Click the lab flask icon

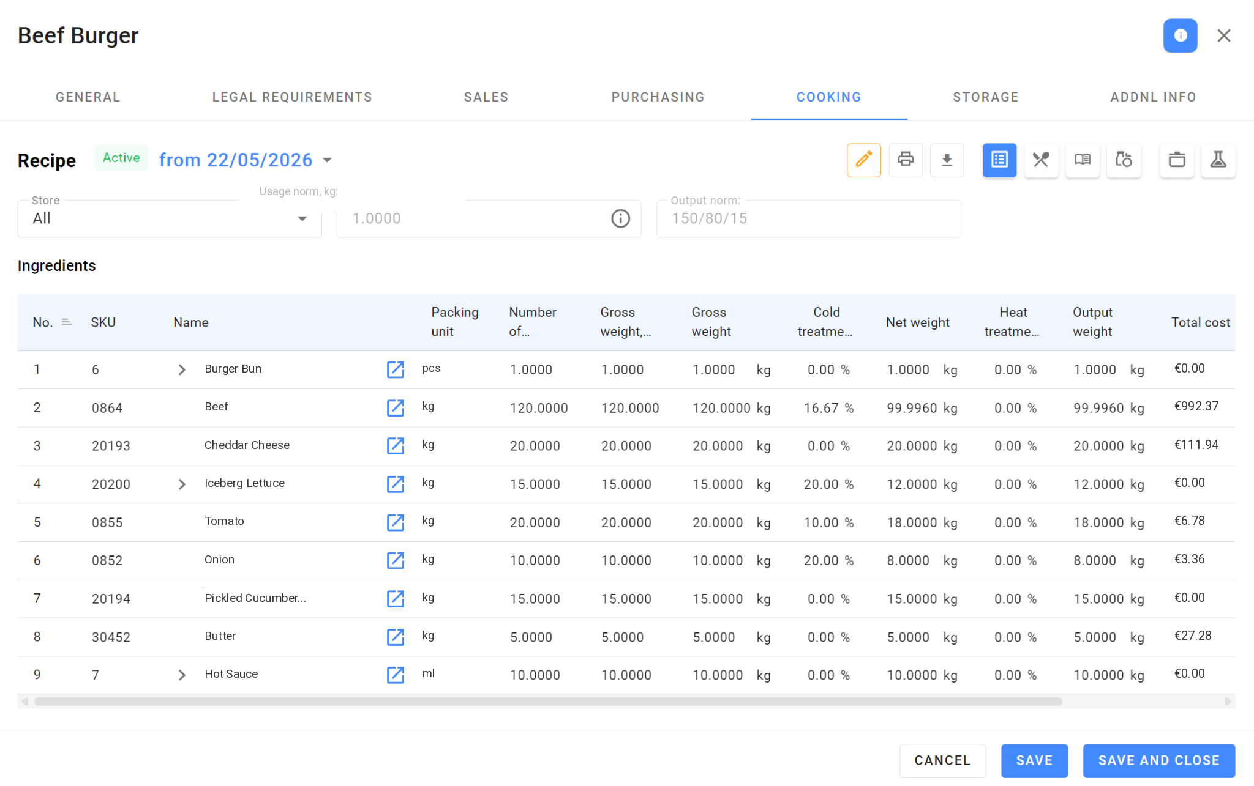1218,160
